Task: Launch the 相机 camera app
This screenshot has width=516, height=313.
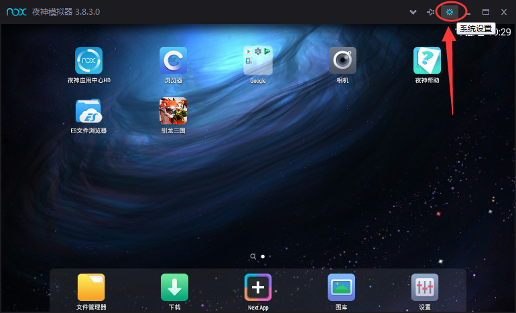Action: point(342,60)
